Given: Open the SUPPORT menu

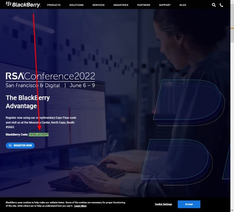Looking at the screenshot, I should (x=165, y=5).
